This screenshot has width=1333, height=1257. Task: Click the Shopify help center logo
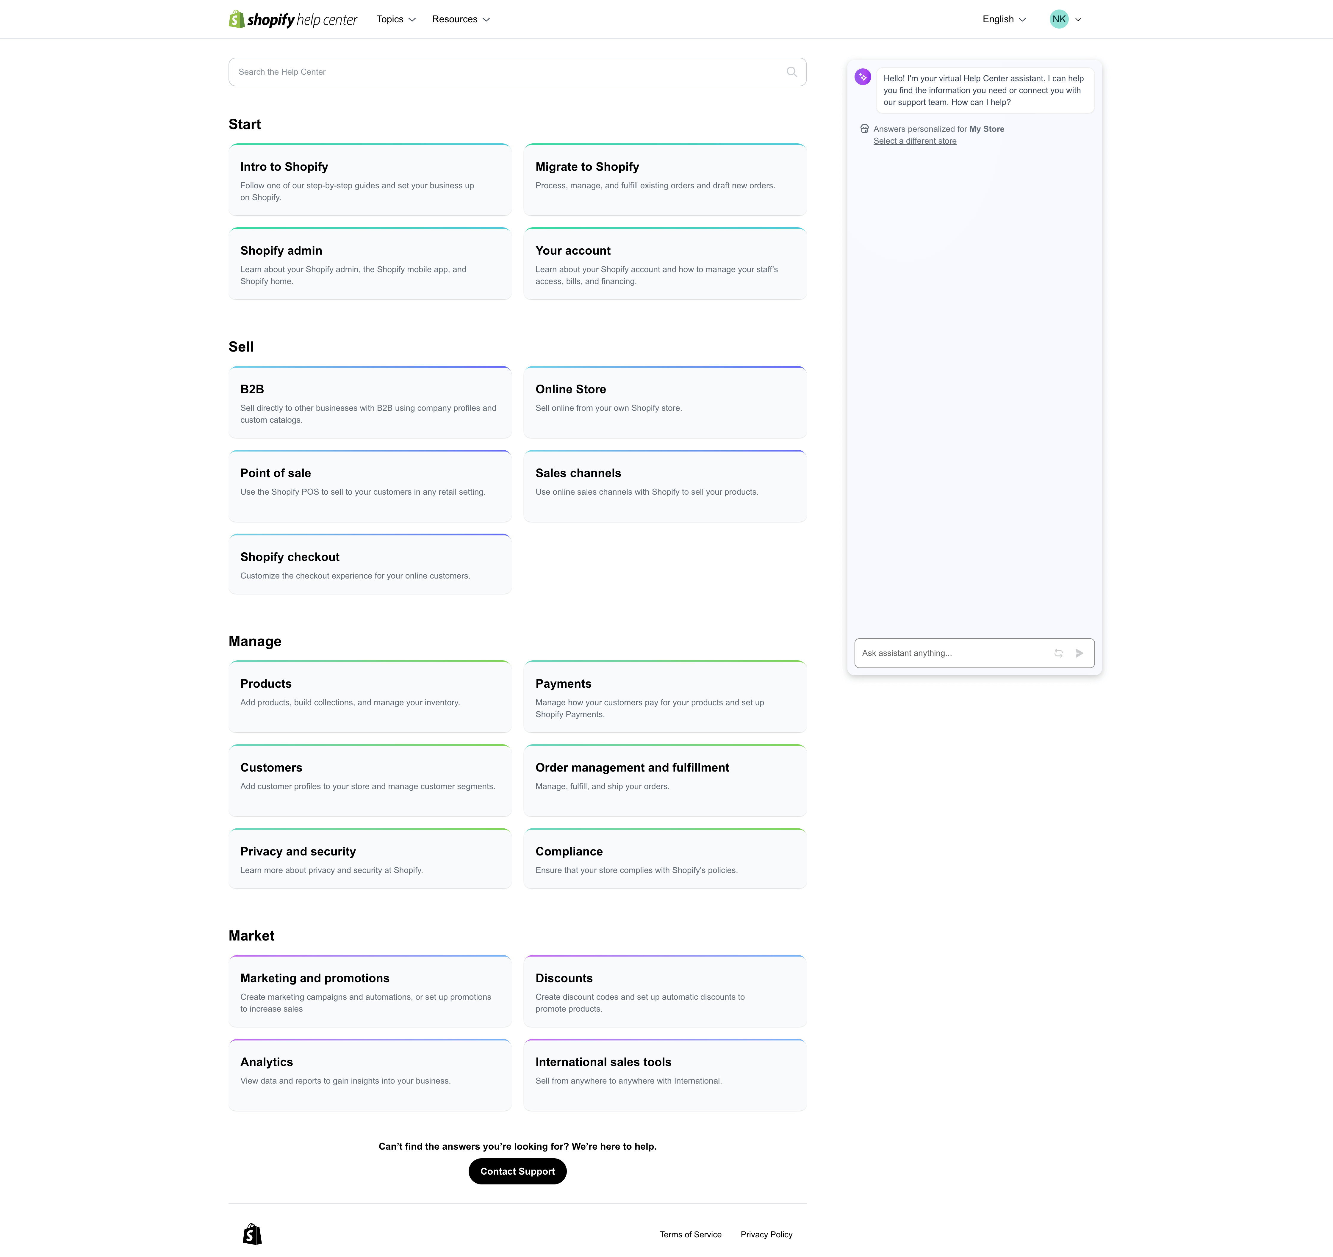pyautogui.click(x=293, y=19)
